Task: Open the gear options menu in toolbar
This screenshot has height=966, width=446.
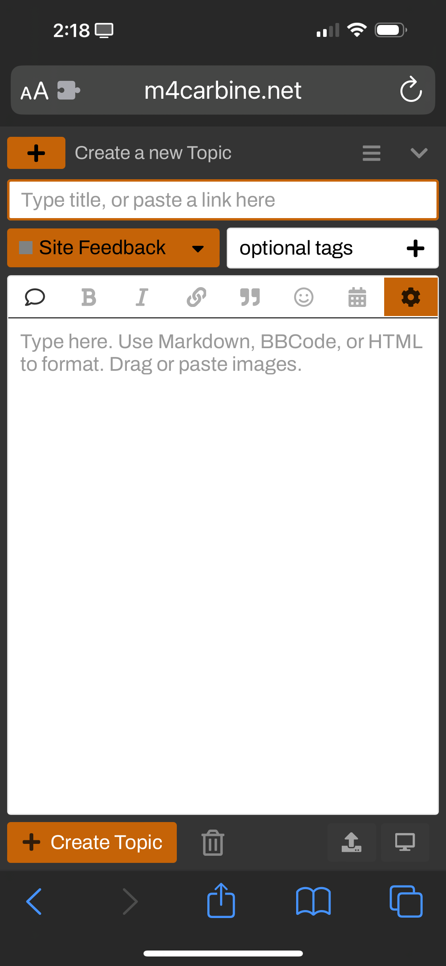Action: [x=411, y=297]
